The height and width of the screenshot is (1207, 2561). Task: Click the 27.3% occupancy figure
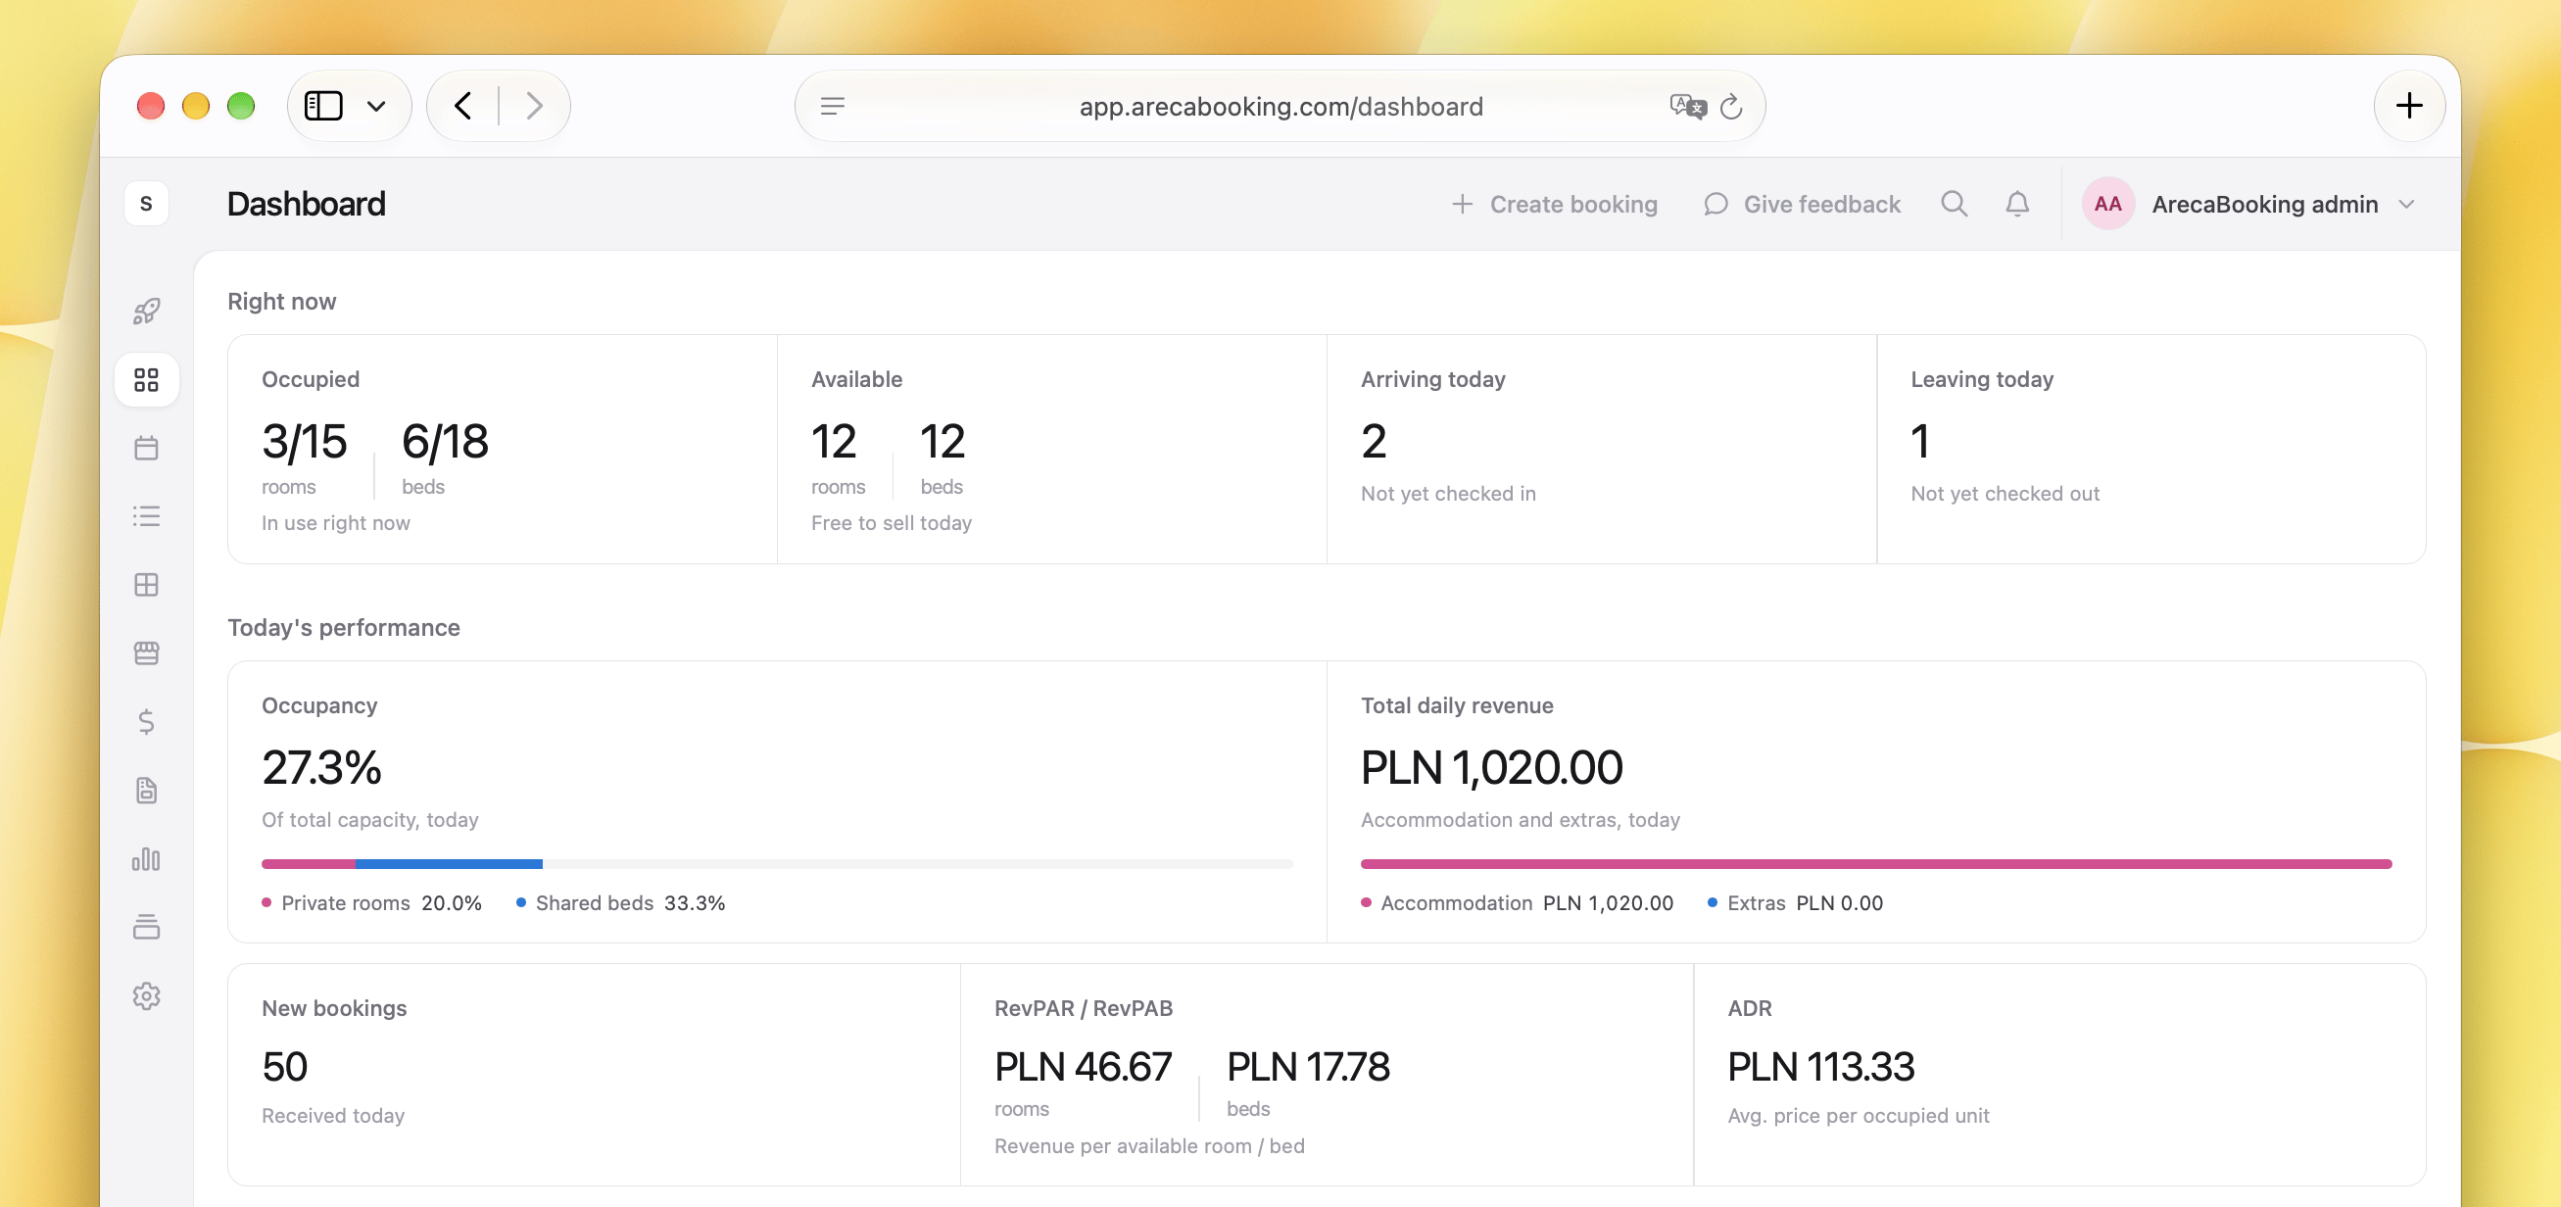[x=322, y=766]
